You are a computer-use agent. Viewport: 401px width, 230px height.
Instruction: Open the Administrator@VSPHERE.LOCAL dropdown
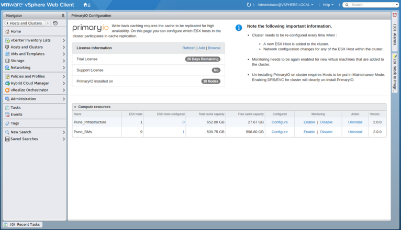285,5
